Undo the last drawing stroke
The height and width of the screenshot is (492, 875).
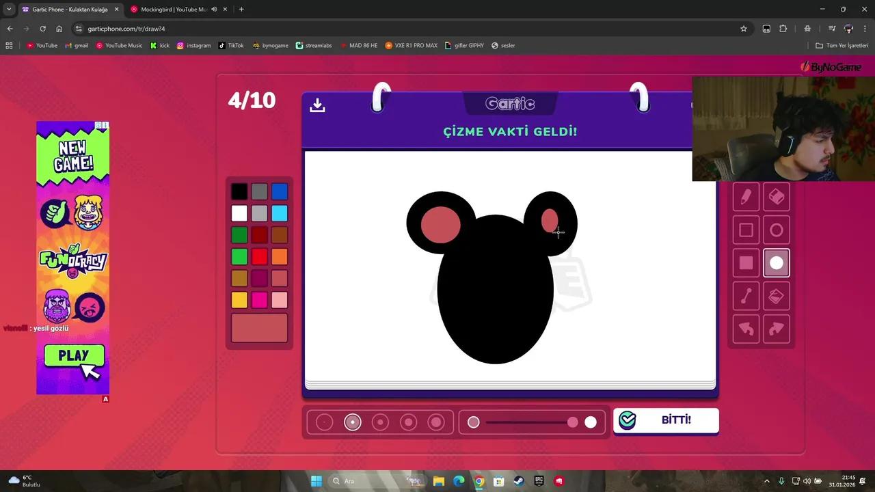[746, 329]
